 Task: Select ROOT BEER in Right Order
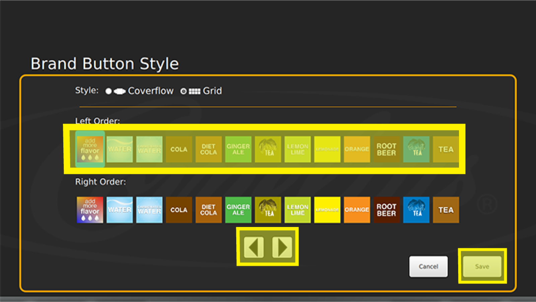387,210
